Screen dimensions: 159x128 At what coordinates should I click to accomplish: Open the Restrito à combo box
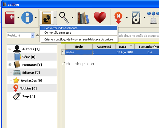(21, 35)
